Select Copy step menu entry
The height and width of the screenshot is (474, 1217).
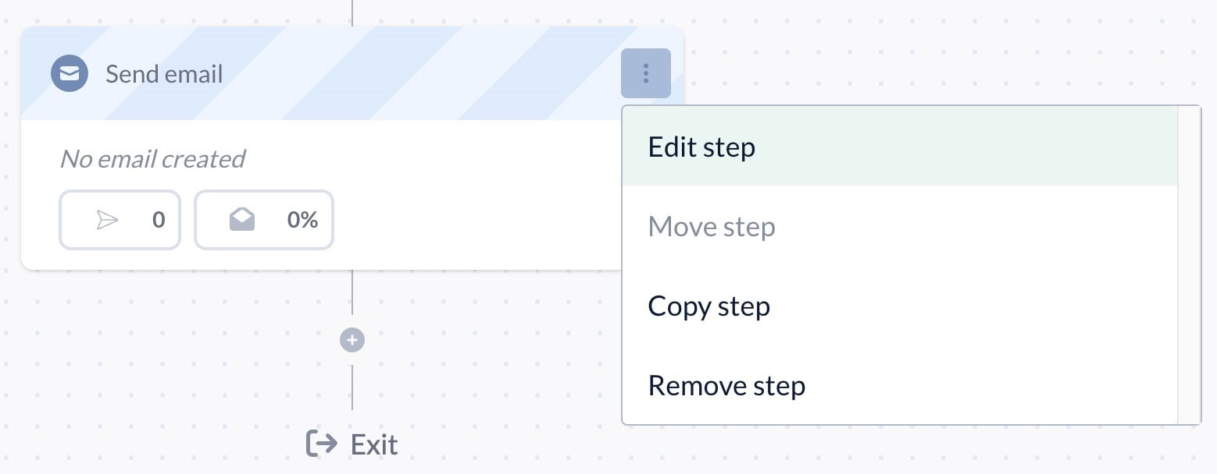tap(708, 306)
